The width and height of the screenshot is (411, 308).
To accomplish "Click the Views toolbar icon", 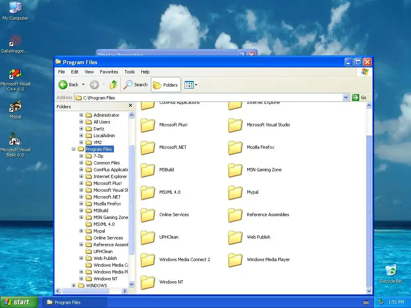I will (189, 85).
